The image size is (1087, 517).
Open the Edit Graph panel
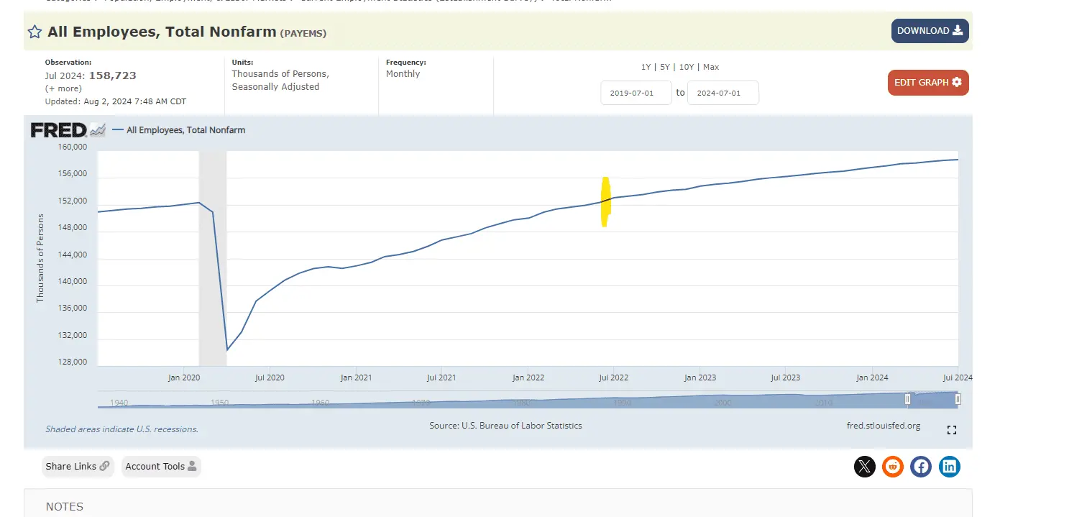pyautogui.click(x=927, y=83)
